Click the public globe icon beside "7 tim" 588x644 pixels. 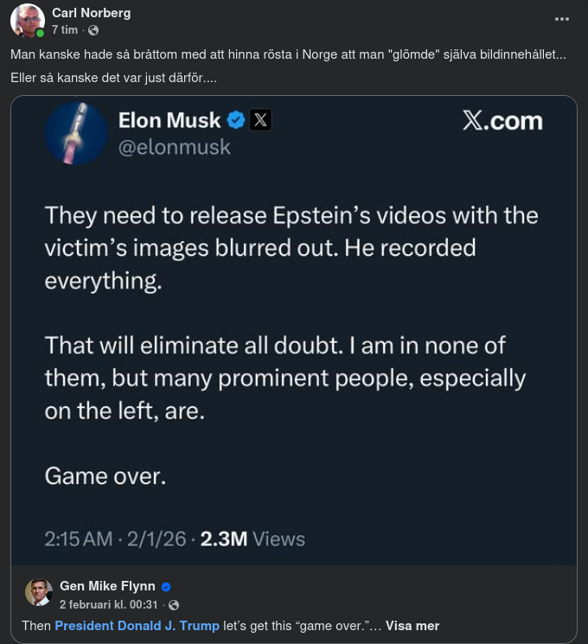click(x=93, y=30)
